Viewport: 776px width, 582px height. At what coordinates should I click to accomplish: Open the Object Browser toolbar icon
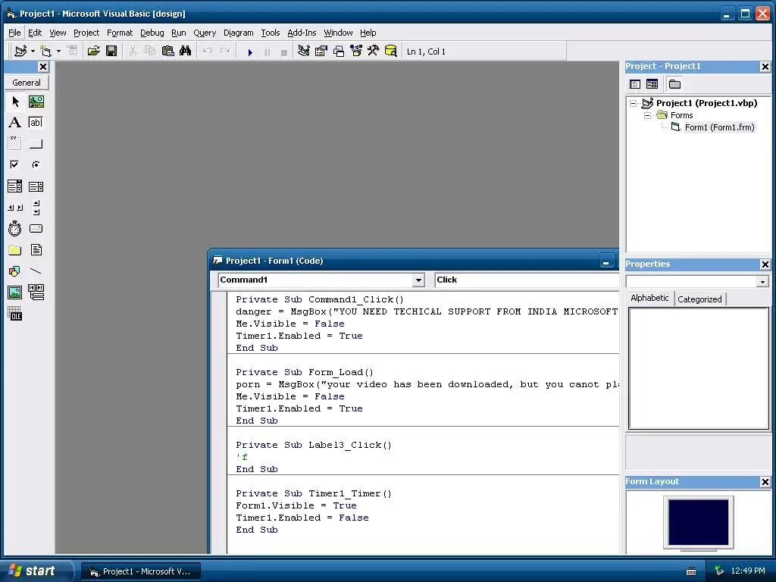356,51
